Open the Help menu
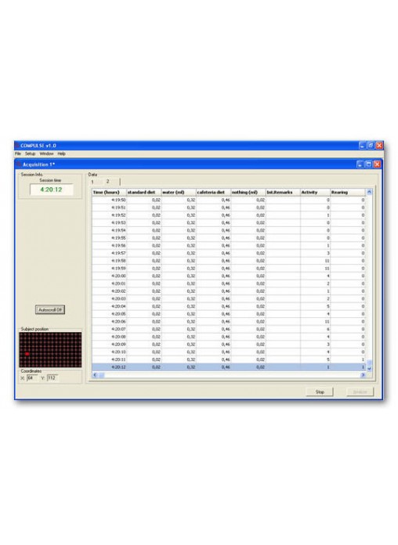The height and width of the screenshot is (545, 398). click(x=62, y=153)
